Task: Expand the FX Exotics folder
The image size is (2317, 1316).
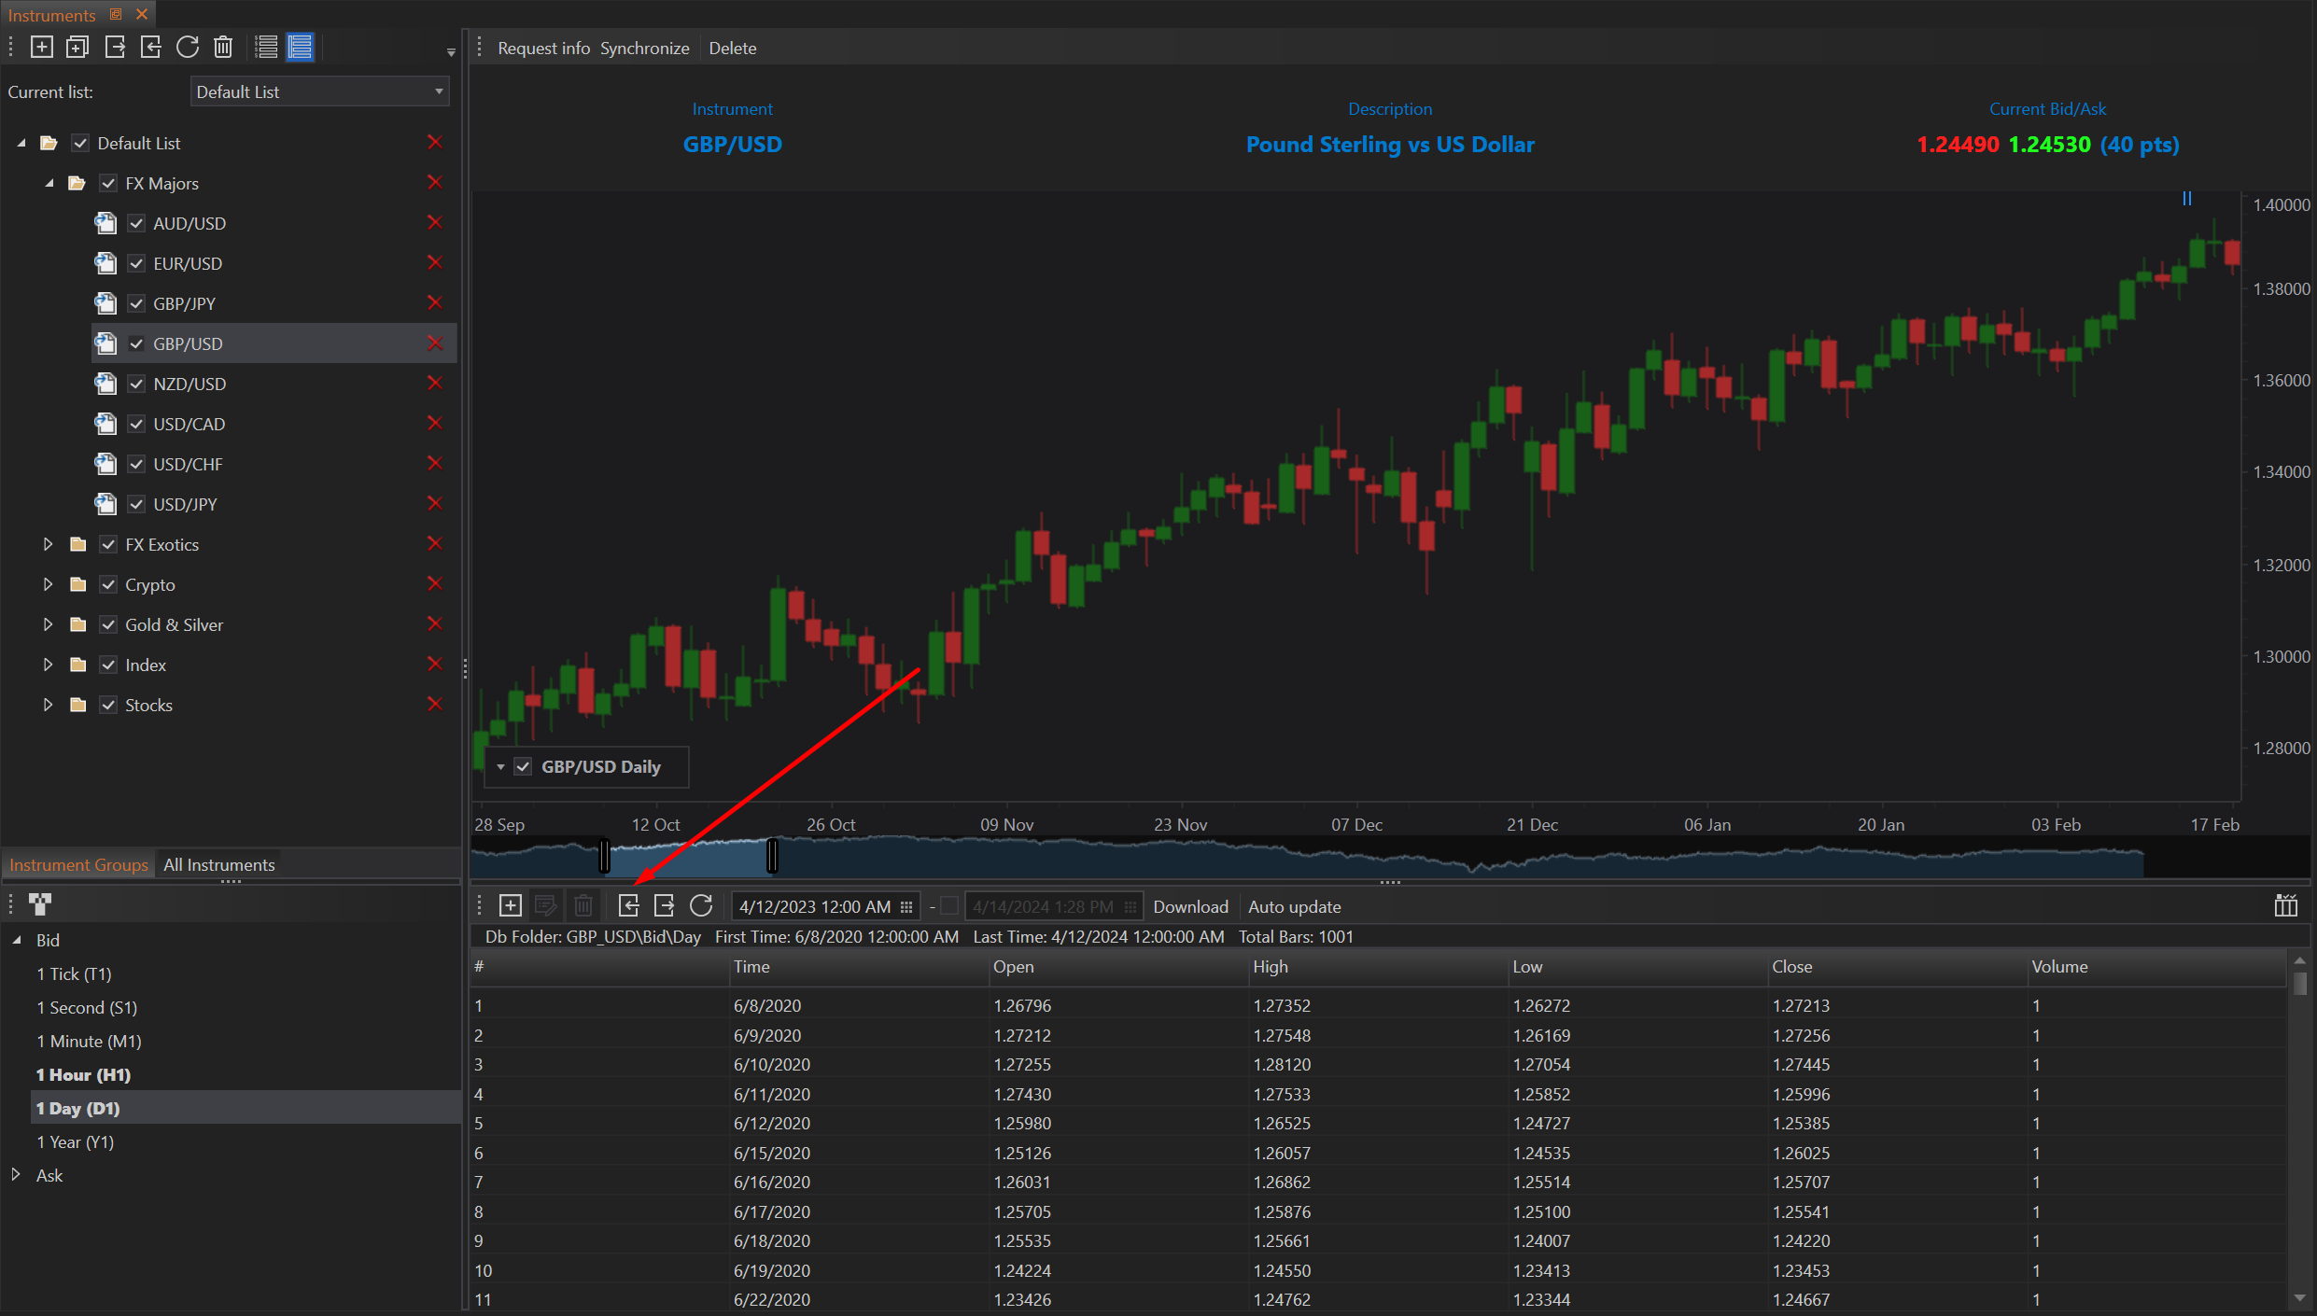Action: (x=48, y=544)
